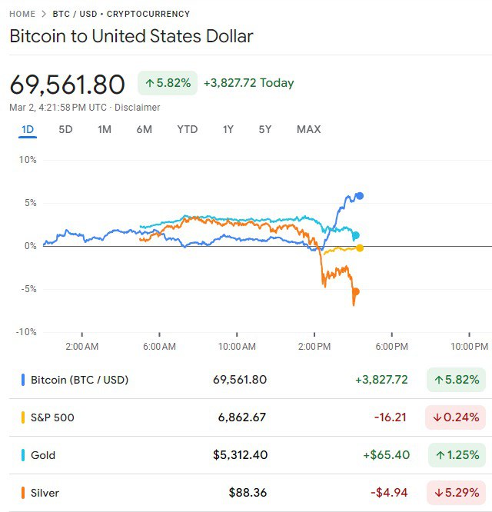
Task: Select the 1Y time range
Action: coord(228,129)
